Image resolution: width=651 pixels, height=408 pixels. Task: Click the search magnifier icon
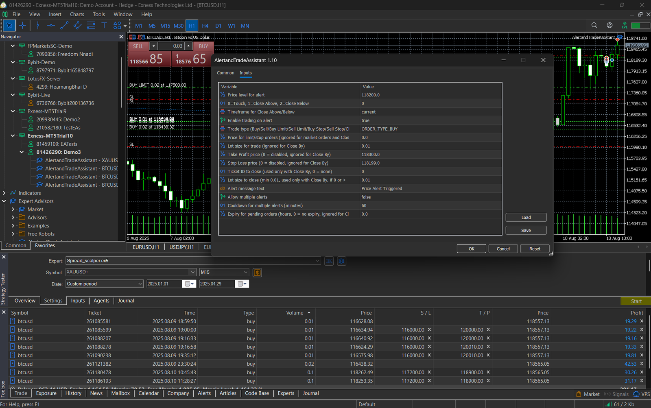594,25
